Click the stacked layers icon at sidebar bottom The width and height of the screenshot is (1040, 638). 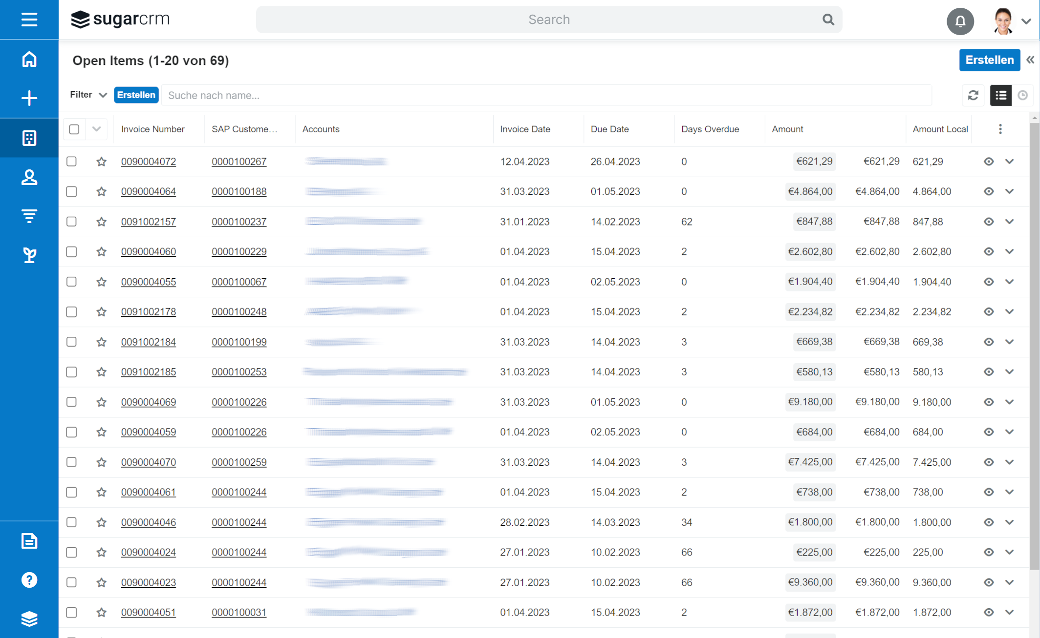[x=29, y=619]
